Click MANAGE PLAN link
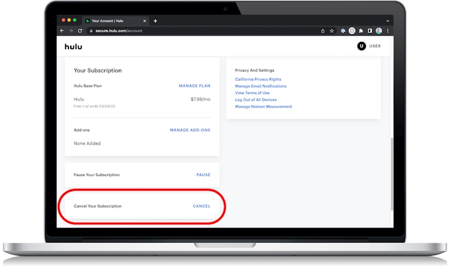This screenshot has height=272, width=450. [194, 86]
